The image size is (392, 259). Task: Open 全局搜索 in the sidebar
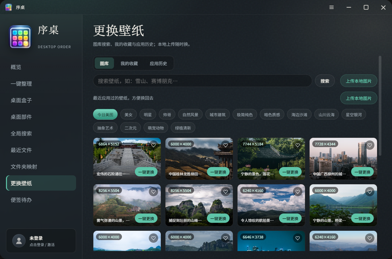pyautogui.click(x=41, y=133)
